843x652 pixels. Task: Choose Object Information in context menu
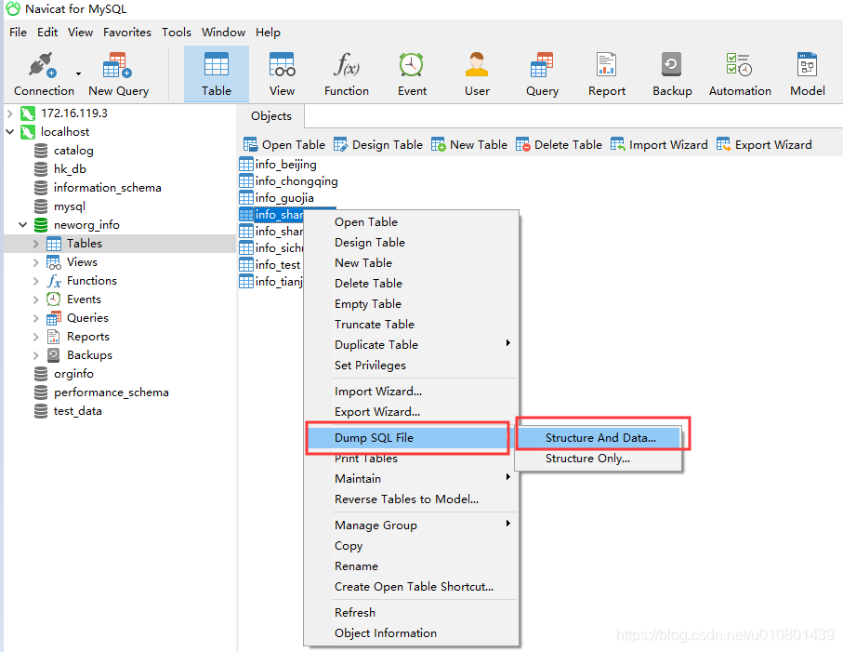(412, 632)
